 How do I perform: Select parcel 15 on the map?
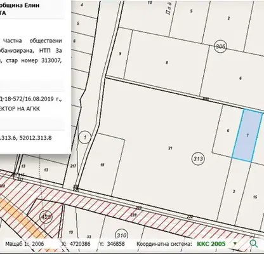[255, 197]
